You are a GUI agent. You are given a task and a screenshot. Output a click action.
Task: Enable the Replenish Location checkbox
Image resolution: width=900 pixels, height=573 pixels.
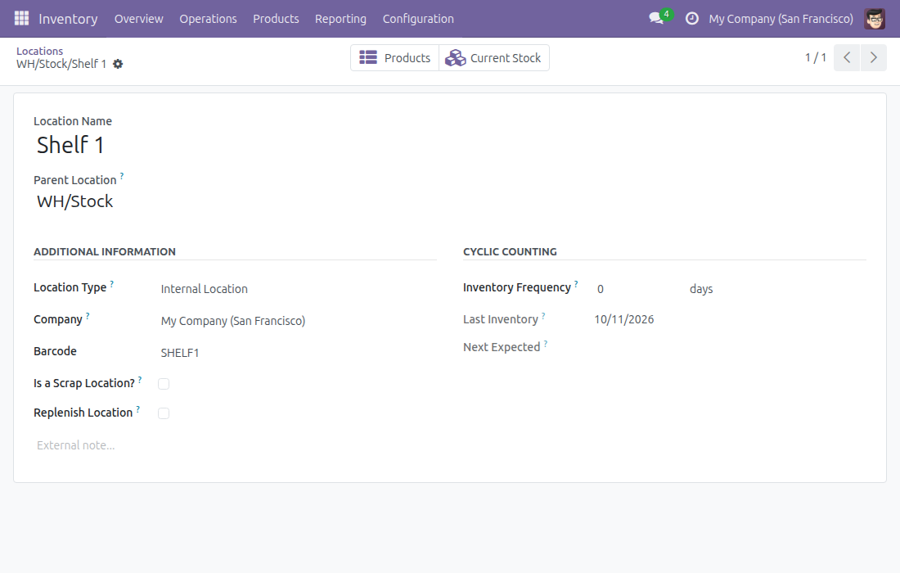[164, 413]
